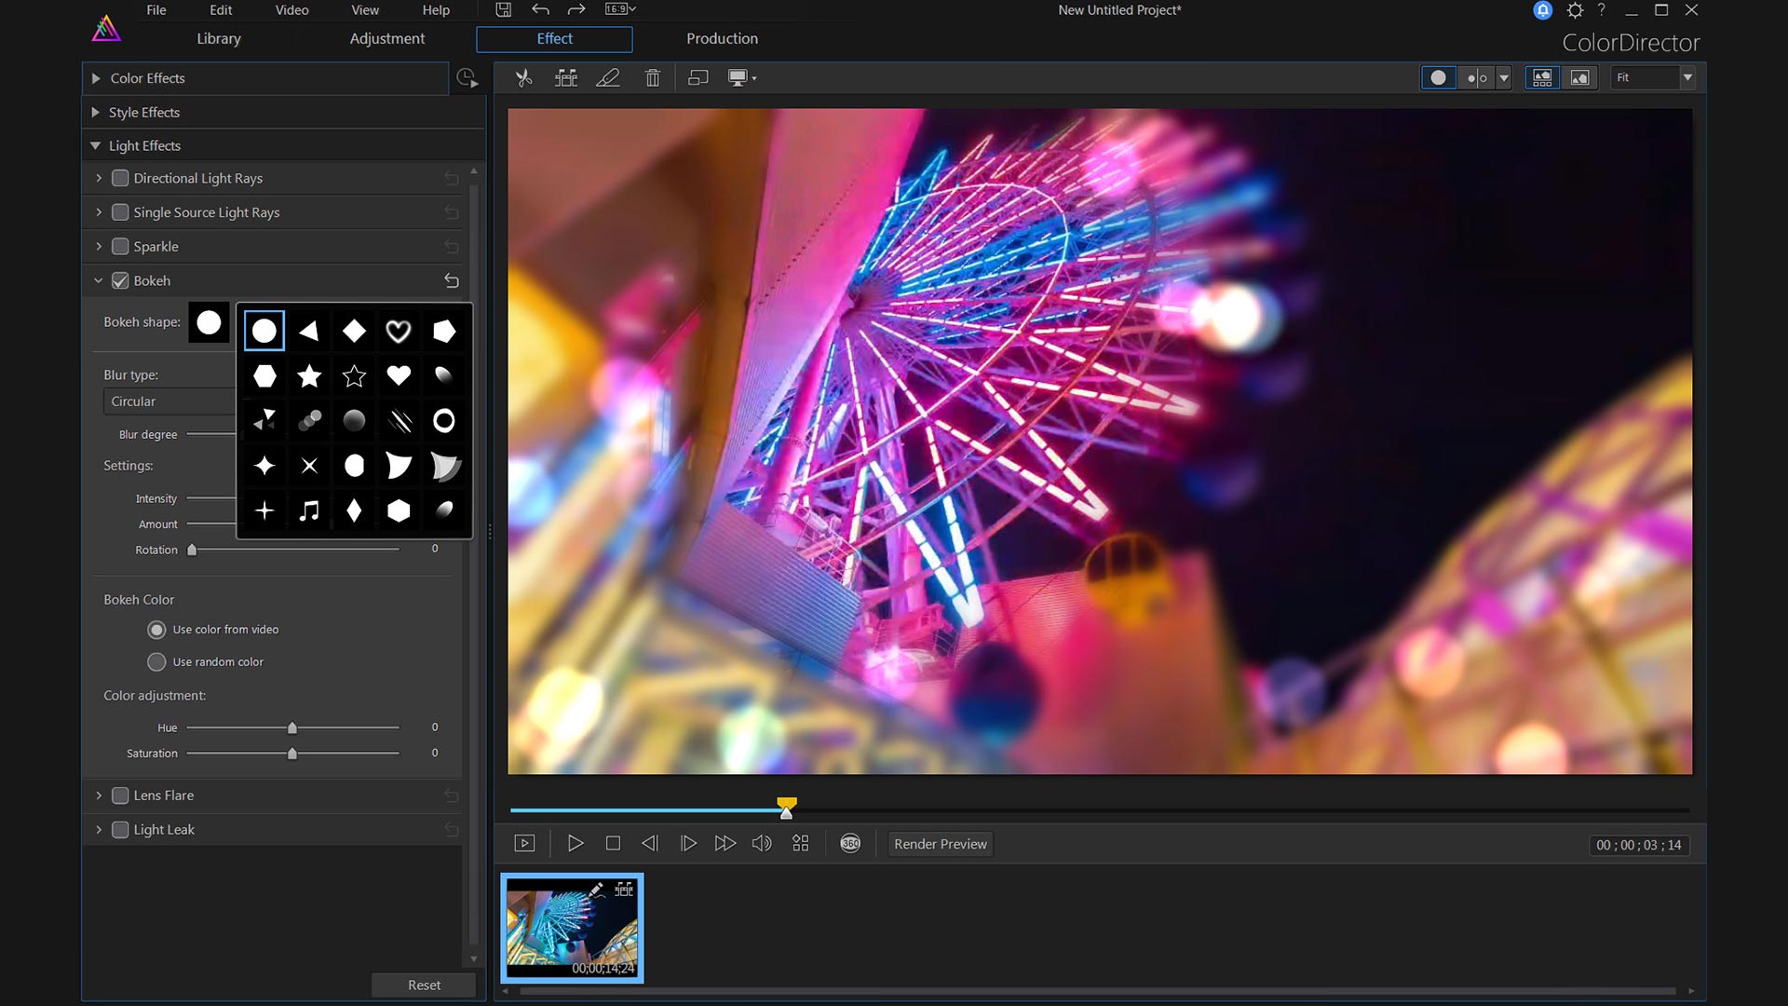Uncheck the Bokeh effect checkbox

[x=120, y=280]
